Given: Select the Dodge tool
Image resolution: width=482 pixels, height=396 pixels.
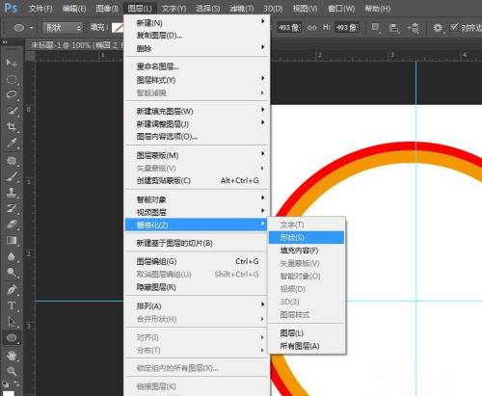Looking at the screenshot, I should coord(12,273).
